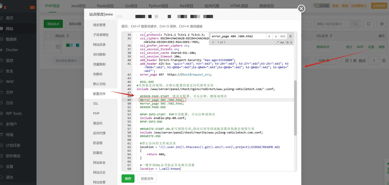Select 流量限制 in the dialog menu
This screenshot has height=185, width=389.
click(x=99, y=64)
